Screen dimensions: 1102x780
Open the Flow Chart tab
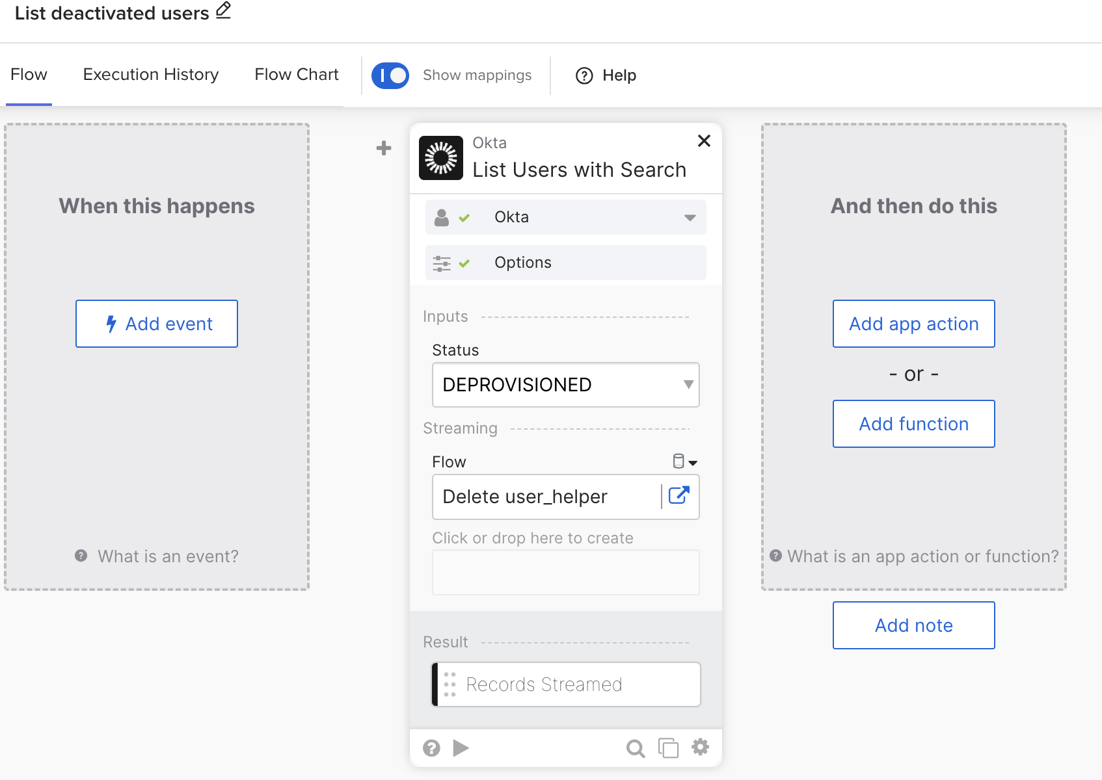click(297, 75)
